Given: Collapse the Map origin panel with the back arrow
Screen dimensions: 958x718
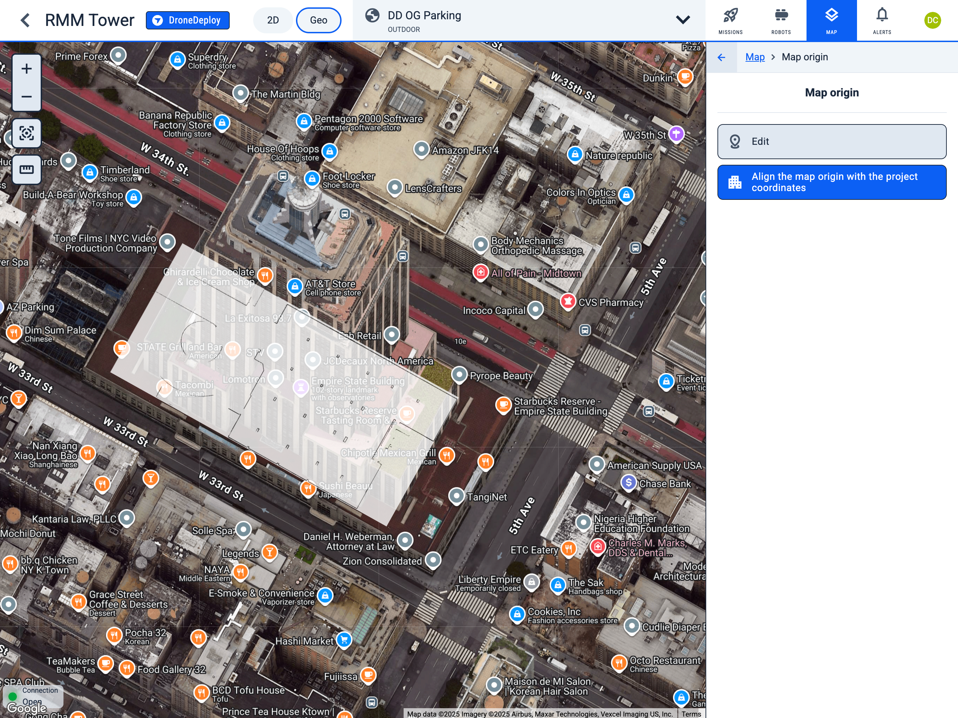Looking at the screenshot, I should 722,57.
